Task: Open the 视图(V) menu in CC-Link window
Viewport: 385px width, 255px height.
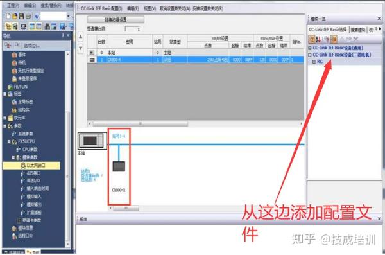Action: pyautogui.click(x=150, y=8)
